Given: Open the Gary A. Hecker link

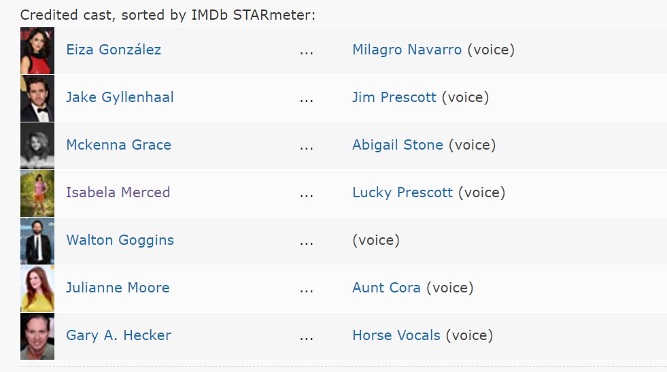Looking at the screenshot, I should (118, 335).
